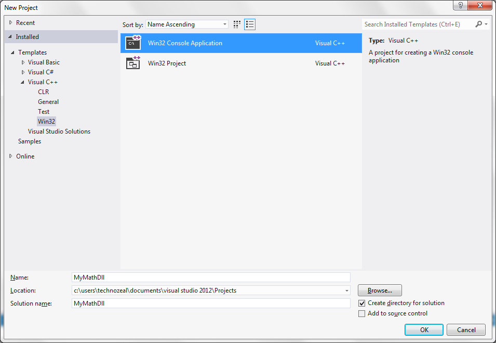Open the Location path dropdown arrow

coord(347,291)
